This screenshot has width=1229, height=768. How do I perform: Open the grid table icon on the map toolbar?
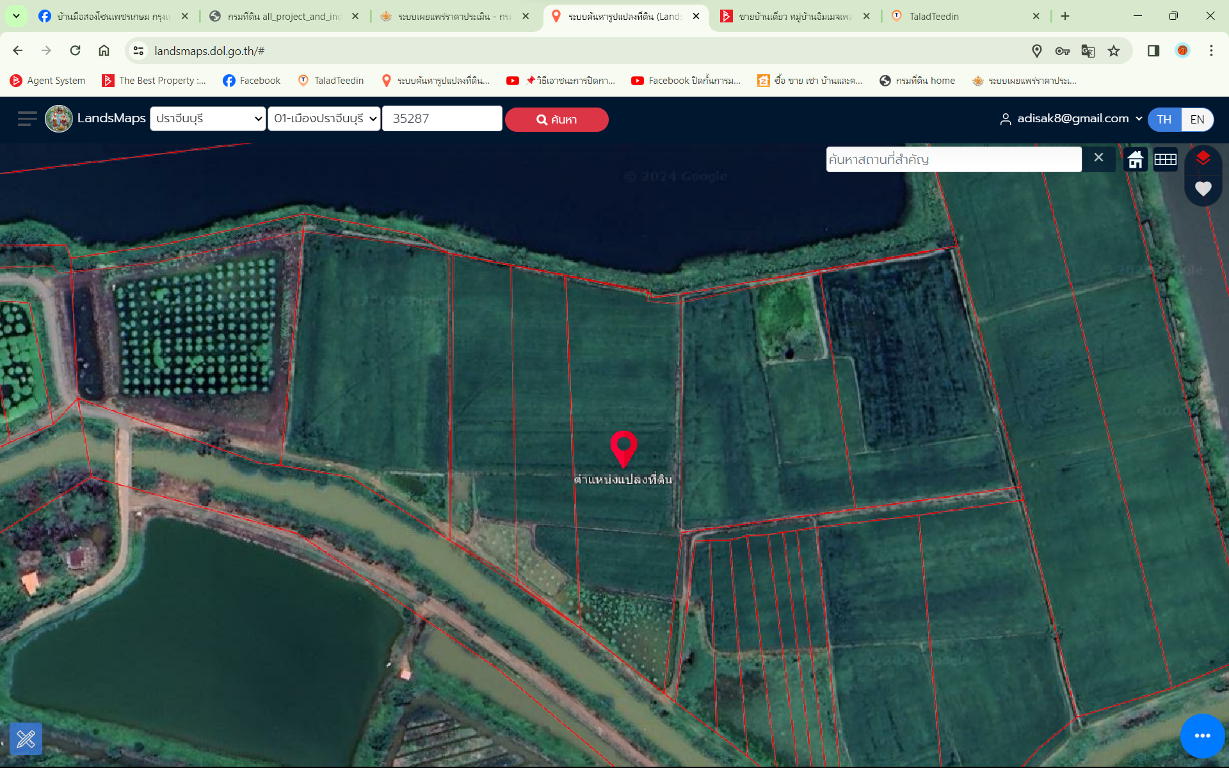click(1165, 159)
